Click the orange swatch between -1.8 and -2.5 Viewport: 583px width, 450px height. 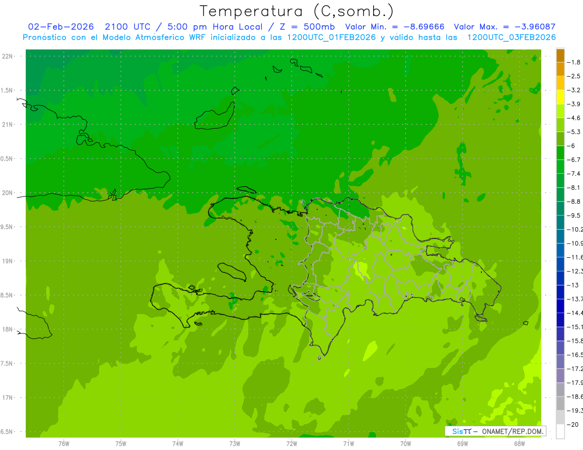(560, 69)
